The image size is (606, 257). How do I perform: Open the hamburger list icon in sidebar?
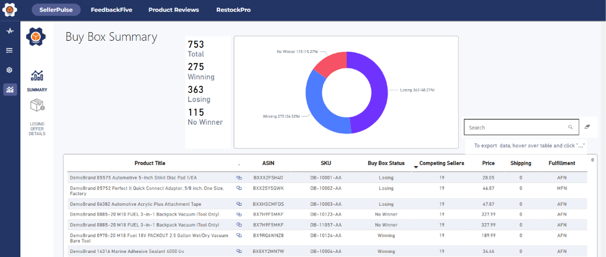pos(10,50)
